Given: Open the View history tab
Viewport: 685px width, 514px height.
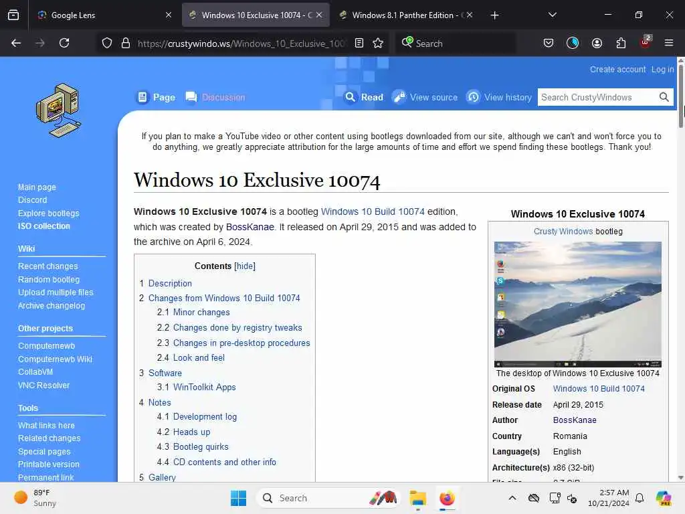Looking at the screenshot, I should click(499, 97).
